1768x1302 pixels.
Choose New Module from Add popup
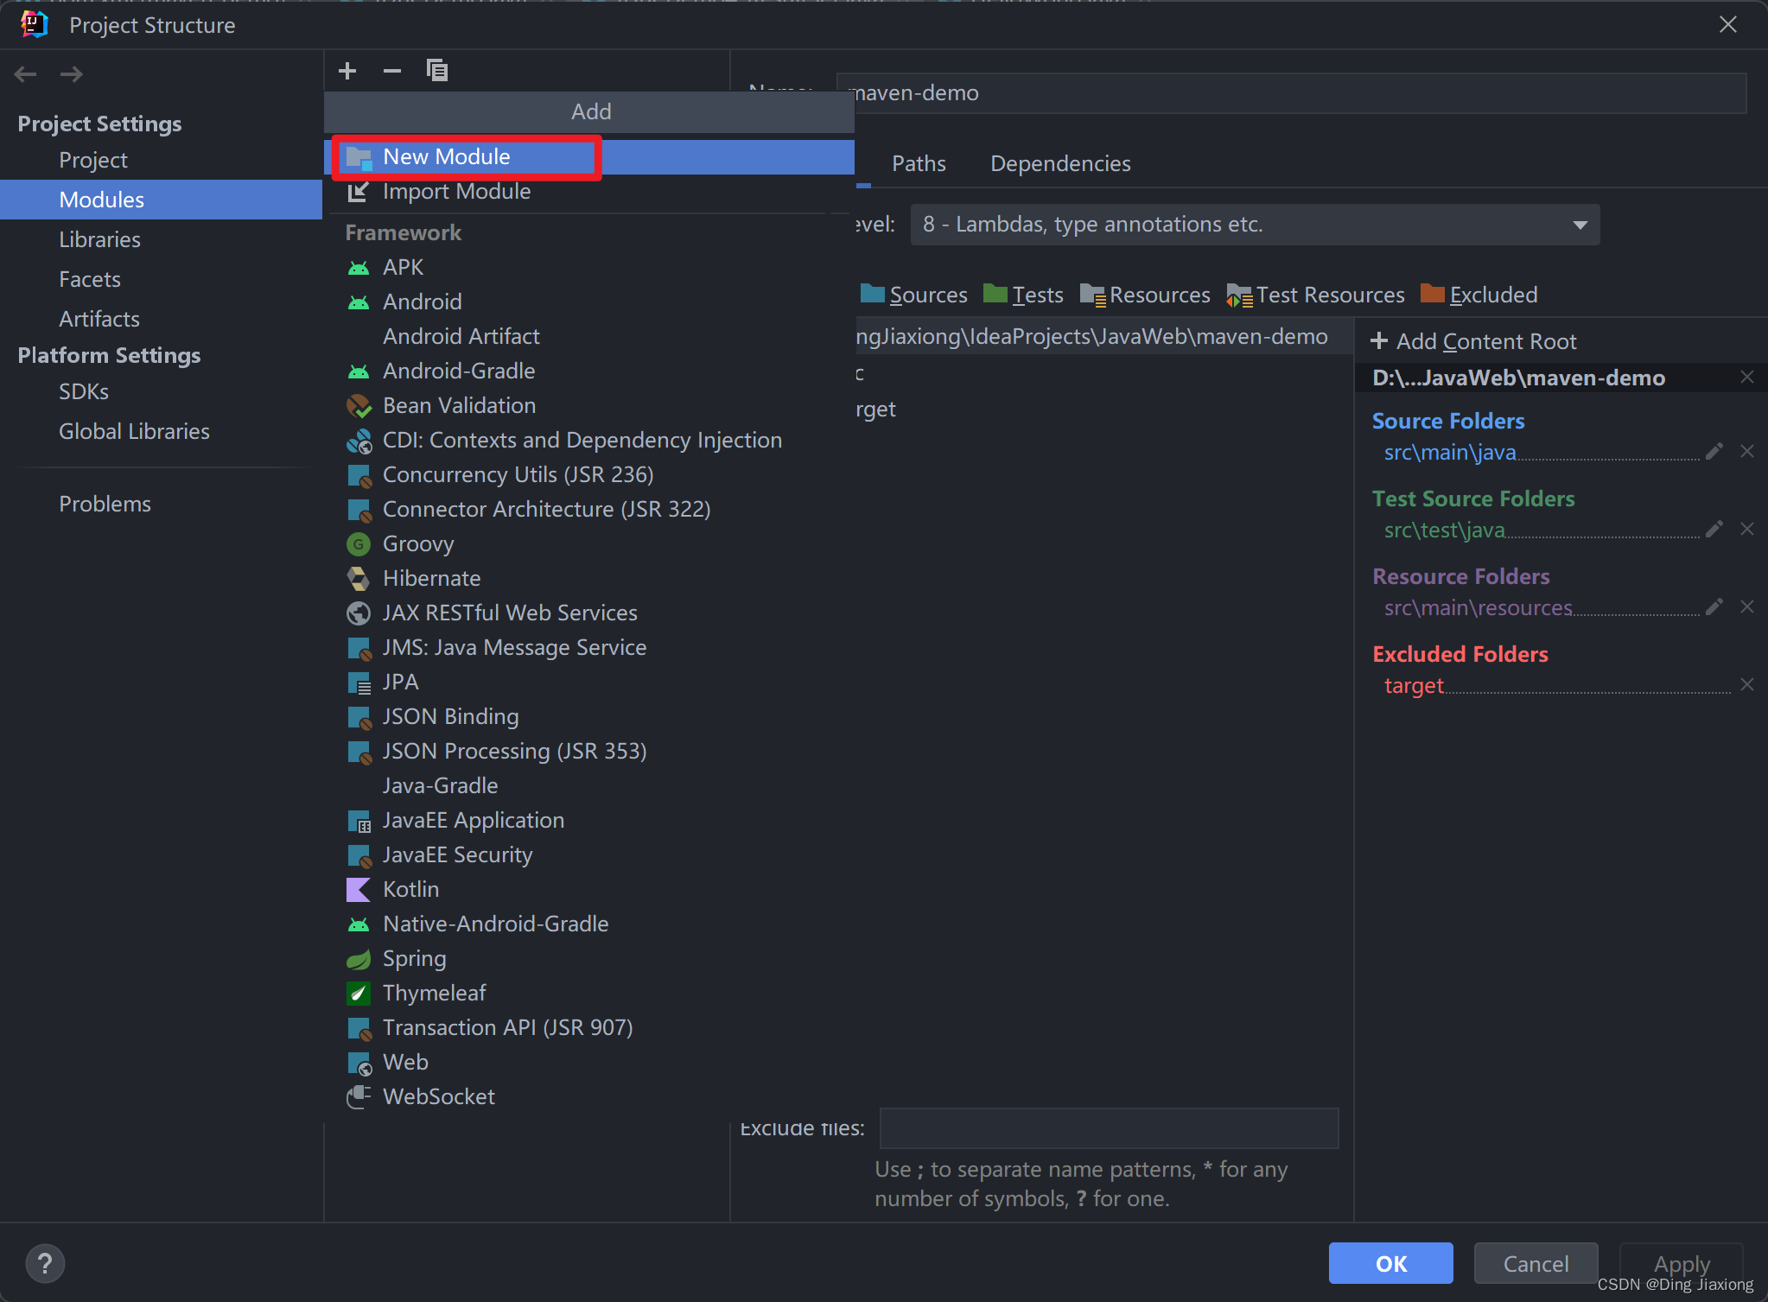coord(447,157)
